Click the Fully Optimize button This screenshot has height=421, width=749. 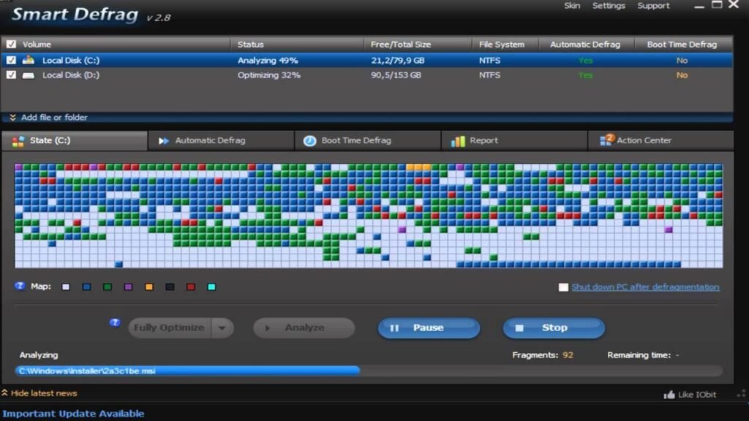[170, 328]
